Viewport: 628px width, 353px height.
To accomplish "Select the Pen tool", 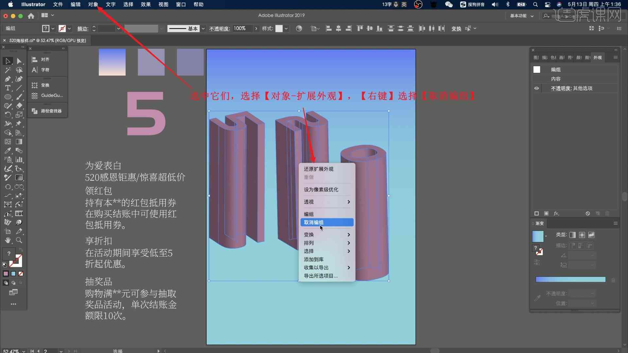I will click(x=8, y=79).
